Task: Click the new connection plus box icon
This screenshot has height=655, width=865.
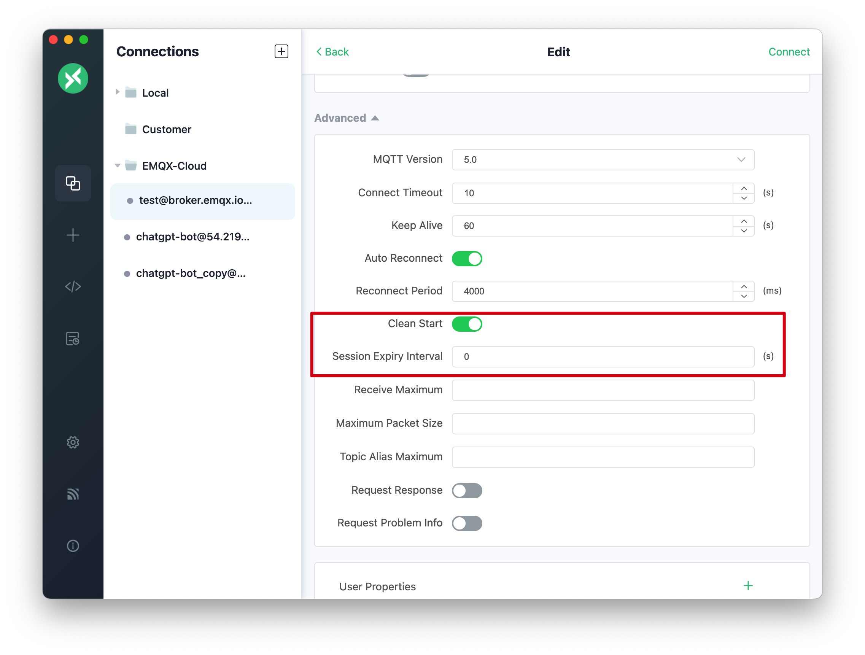Action: (281, 51)
